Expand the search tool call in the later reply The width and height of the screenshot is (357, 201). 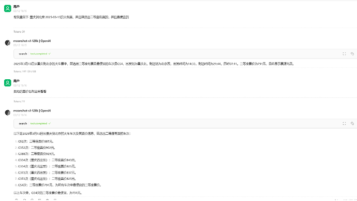click(23, 123)
